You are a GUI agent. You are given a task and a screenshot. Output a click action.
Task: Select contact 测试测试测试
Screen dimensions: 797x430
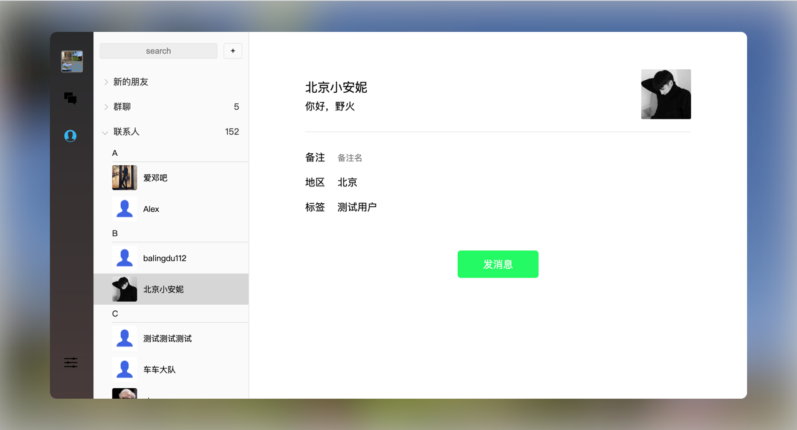pos(171,338)
